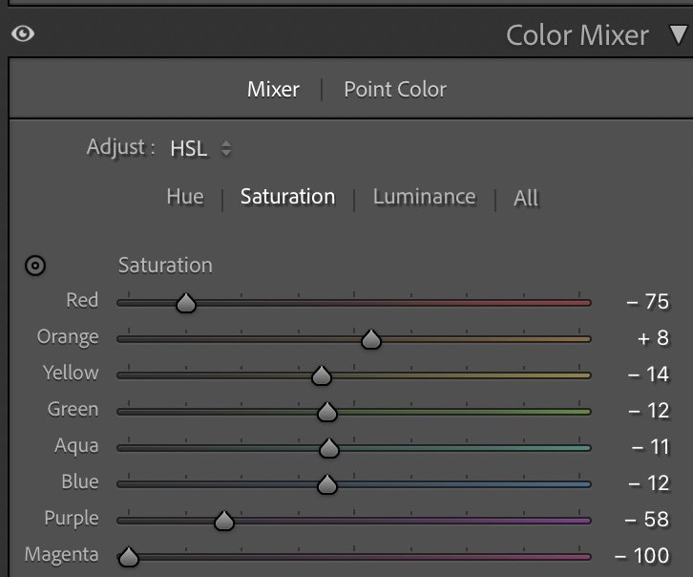Click the Aqua slider label
The width and height of the screenshot is (693, 577).
[76, 446]
